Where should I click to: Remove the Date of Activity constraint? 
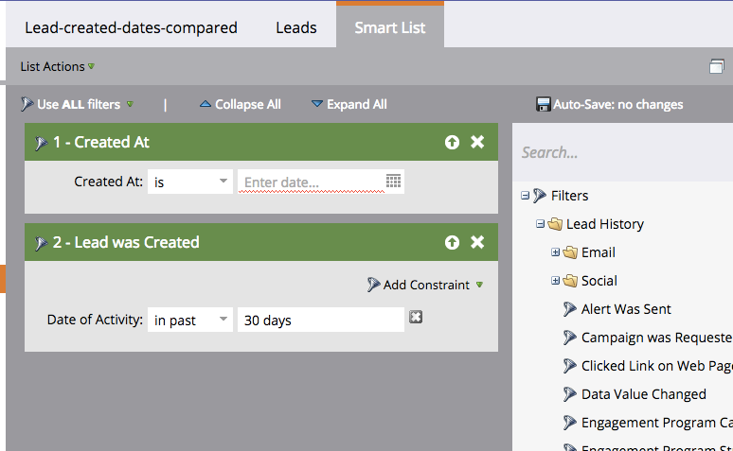[416, 318]
